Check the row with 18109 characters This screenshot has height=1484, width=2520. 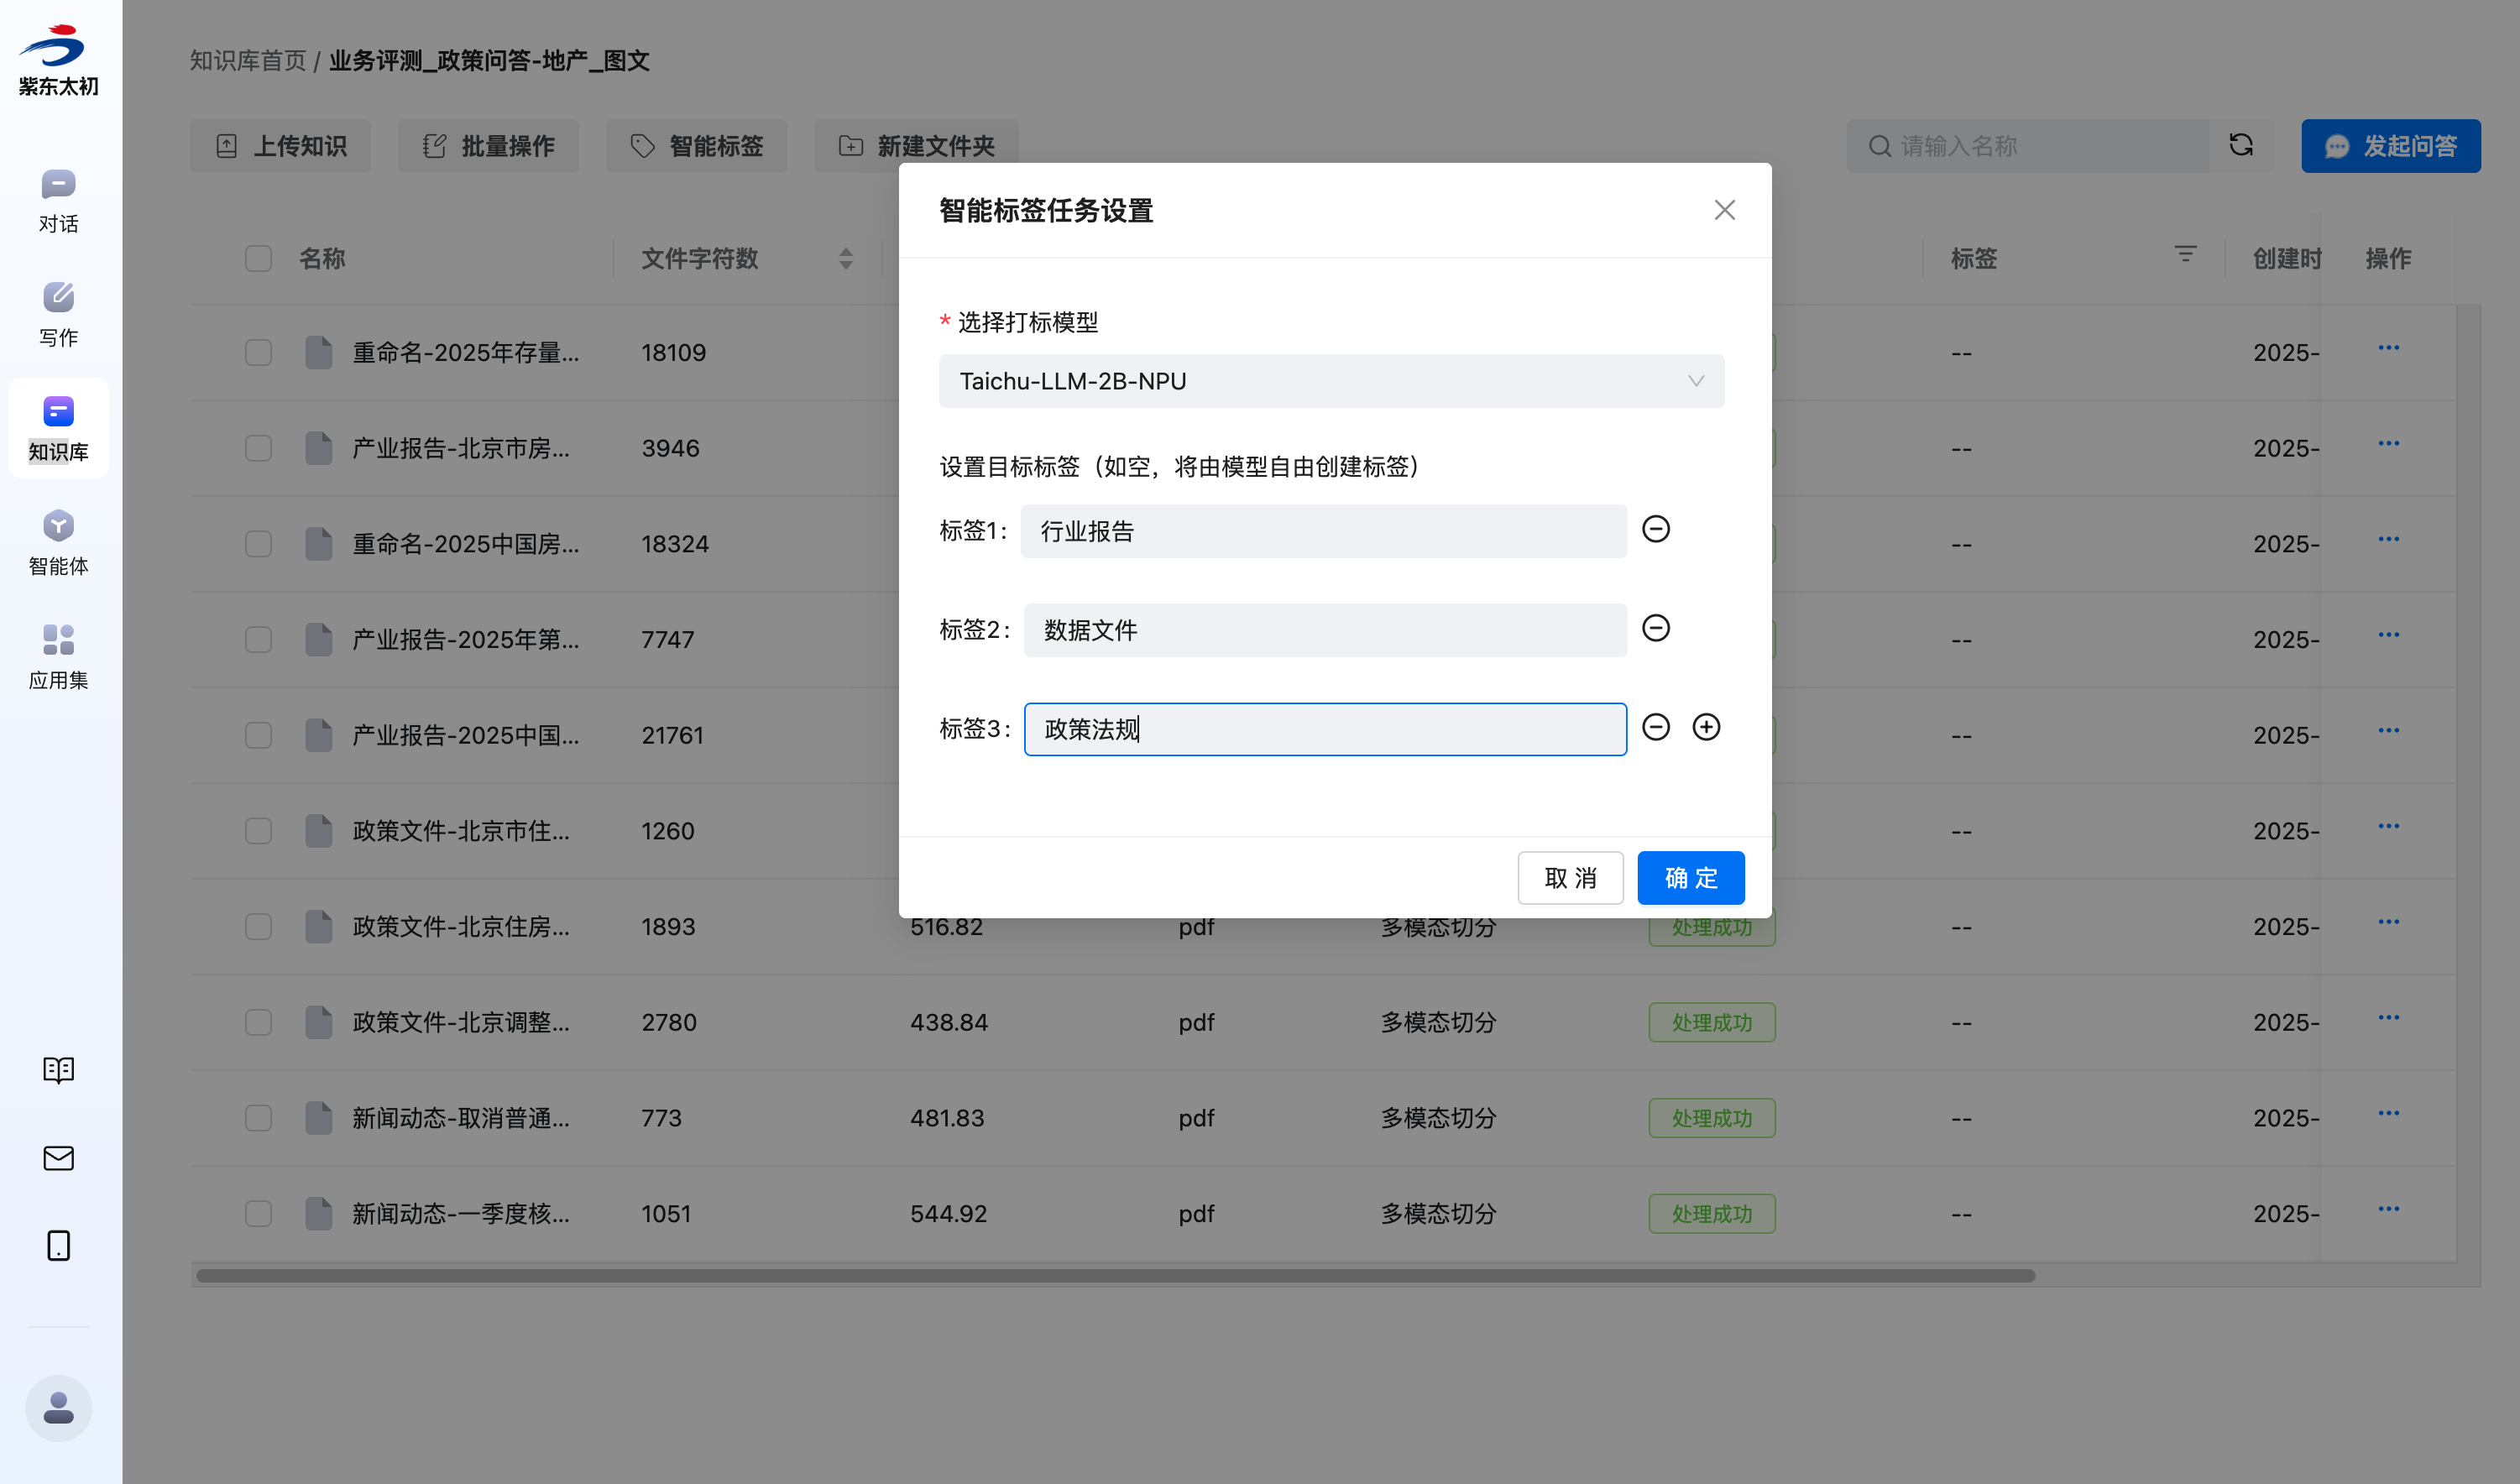258,353
